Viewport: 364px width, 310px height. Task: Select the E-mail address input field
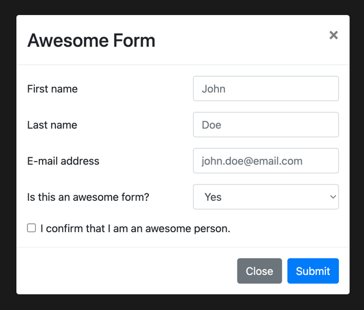(265, 161)
